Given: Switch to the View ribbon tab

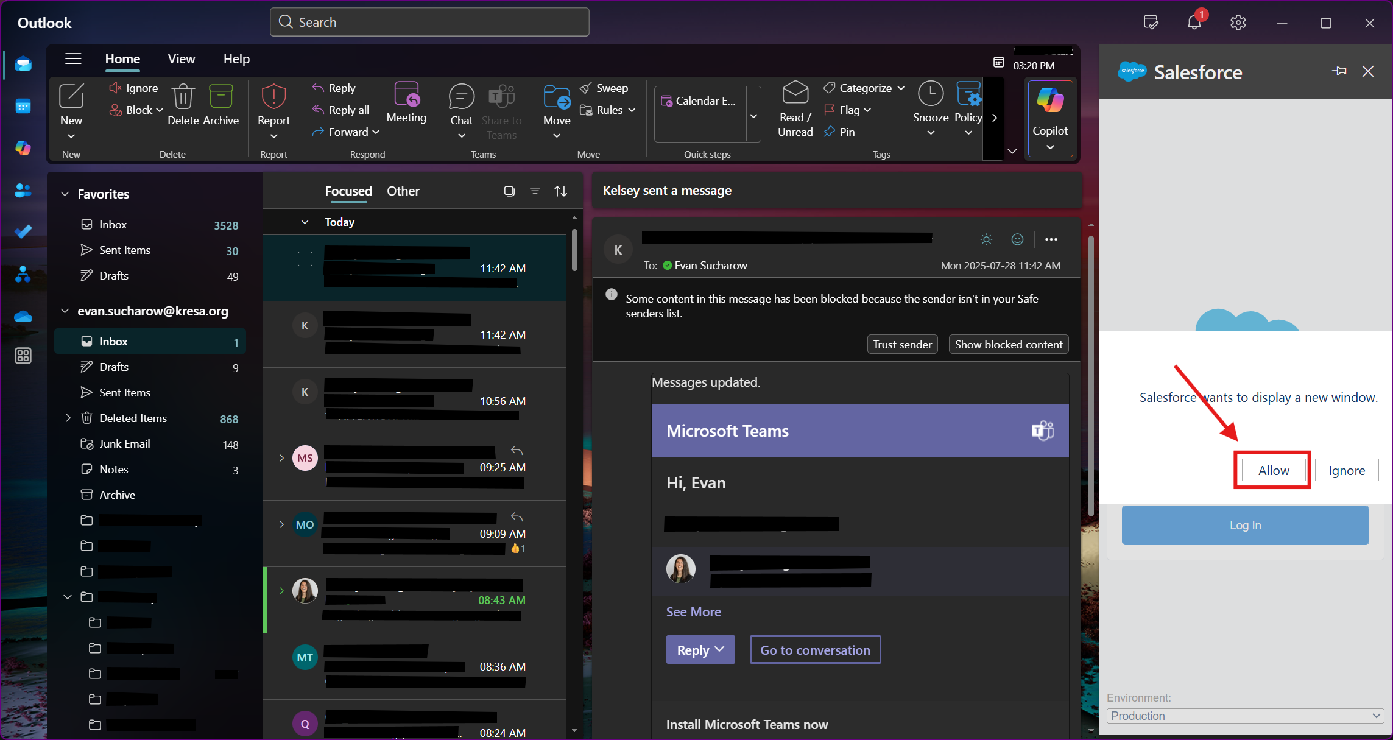Looking at the screenshot, I should [x=182, y=59].
